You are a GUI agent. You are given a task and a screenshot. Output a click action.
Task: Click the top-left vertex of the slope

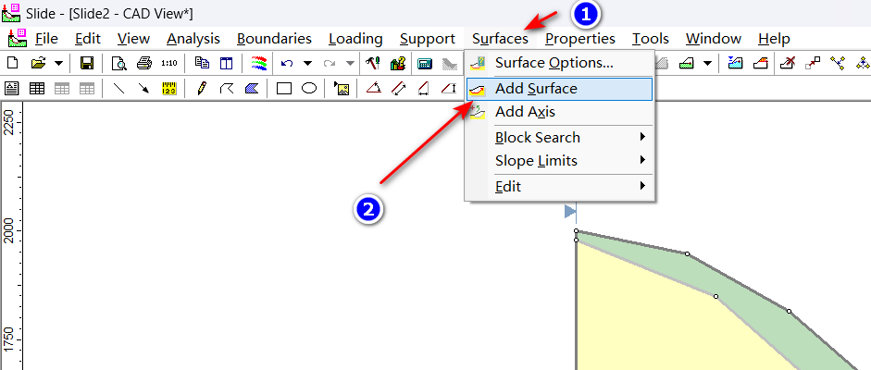click(x=576, y=231)
